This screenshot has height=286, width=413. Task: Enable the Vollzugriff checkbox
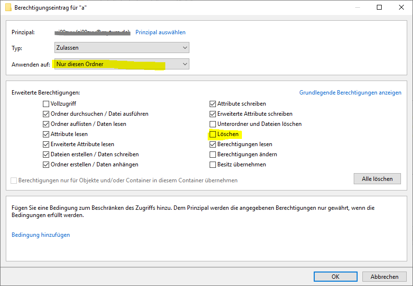(46, 104)
